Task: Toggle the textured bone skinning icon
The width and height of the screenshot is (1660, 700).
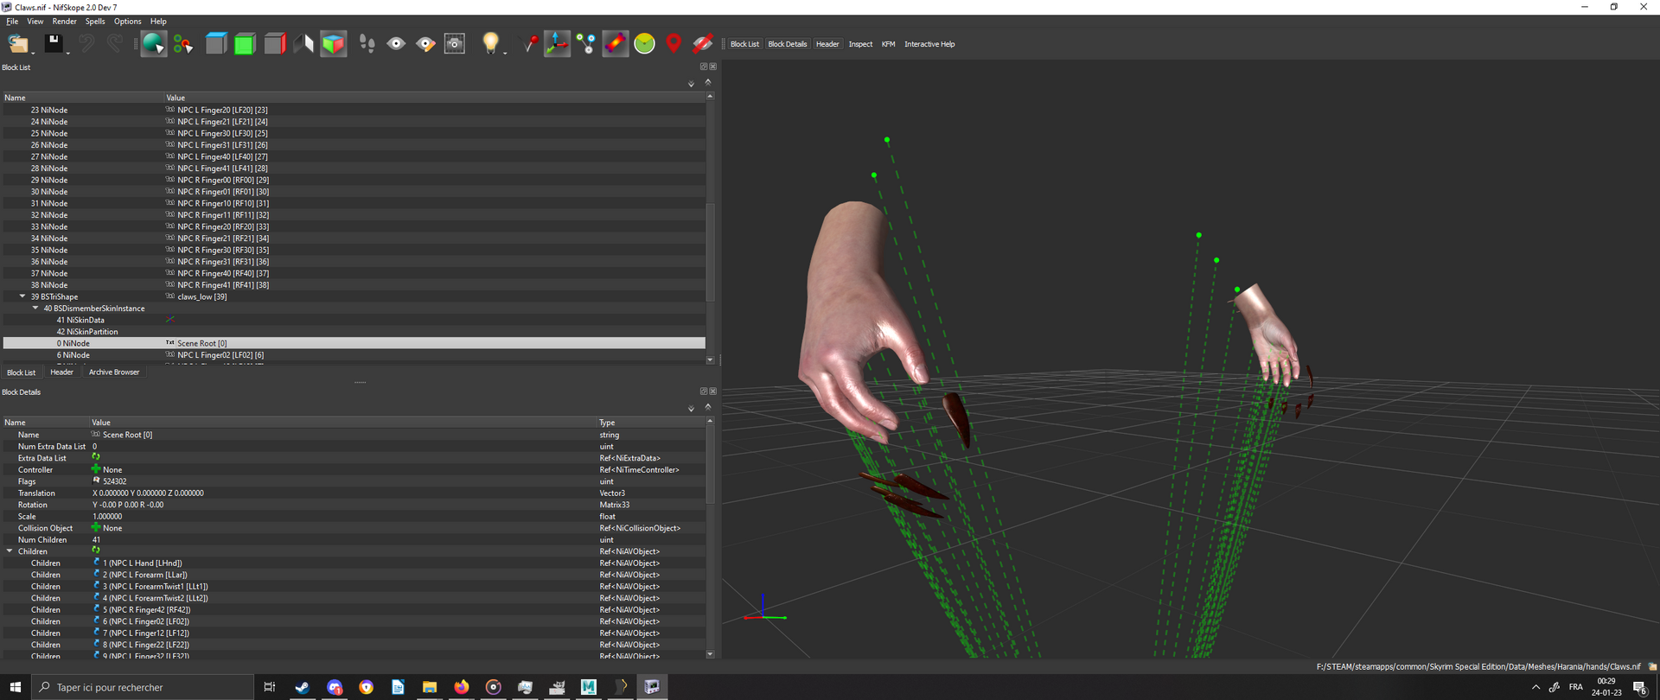Action: tap(615, 43)
